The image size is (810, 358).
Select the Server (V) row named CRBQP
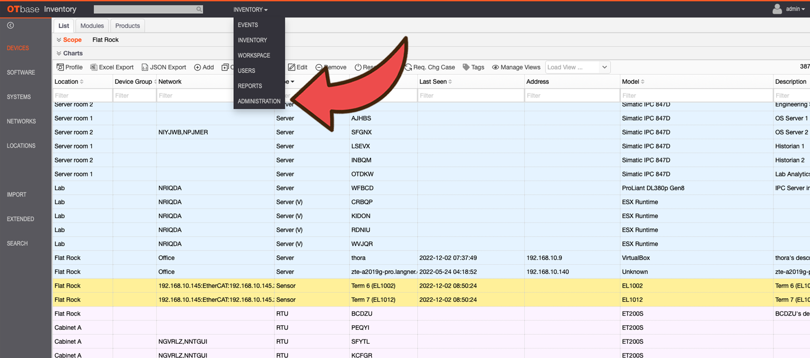point(431,202)
